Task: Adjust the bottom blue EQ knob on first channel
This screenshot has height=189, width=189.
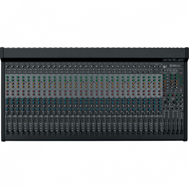Action: coord(7,110)
